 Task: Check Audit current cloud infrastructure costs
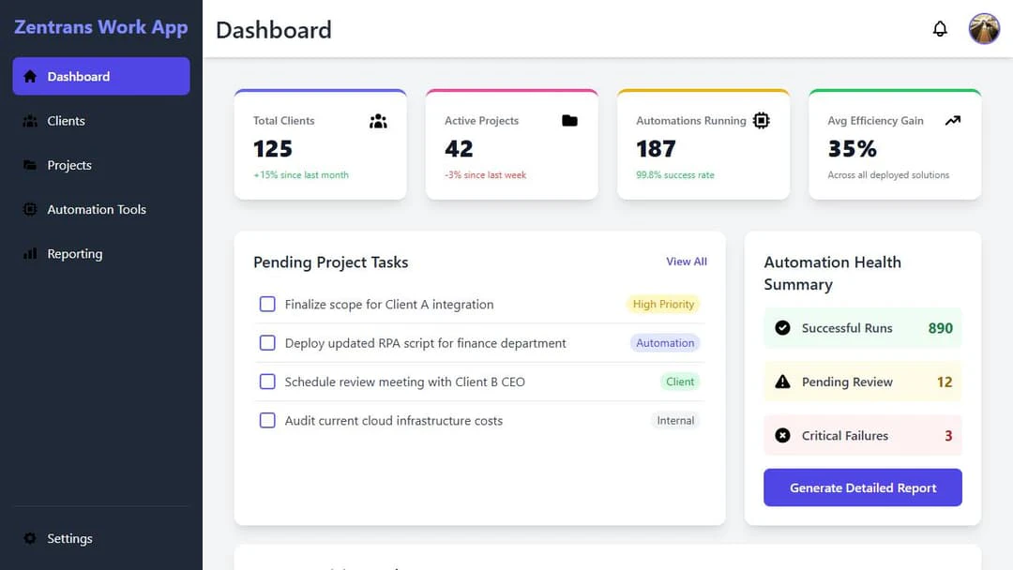(x=267, y=421)
